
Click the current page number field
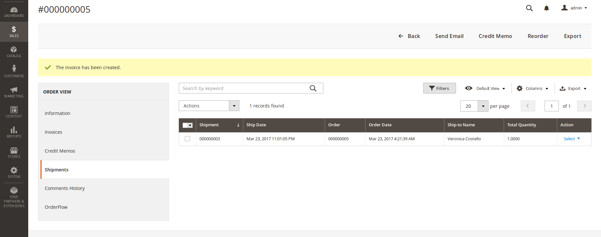click(x=551, y=106)
